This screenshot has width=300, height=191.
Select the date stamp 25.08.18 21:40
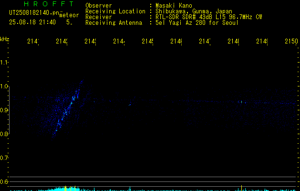click(32, 22)
